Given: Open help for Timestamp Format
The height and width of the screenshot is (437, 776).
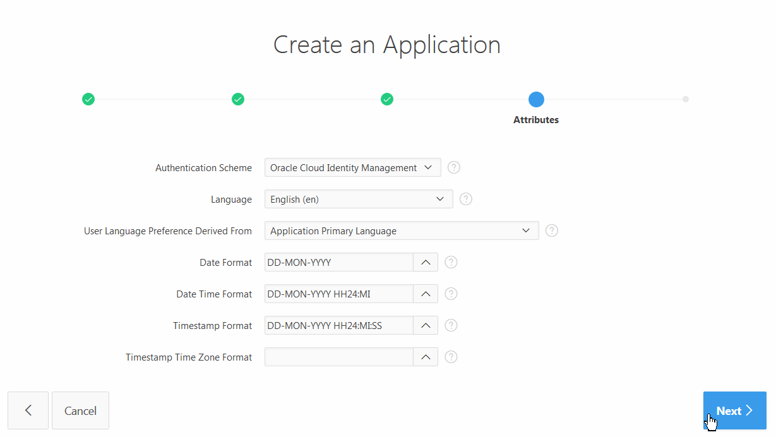Looking at the screenshot, I should [x=451, y=325].
